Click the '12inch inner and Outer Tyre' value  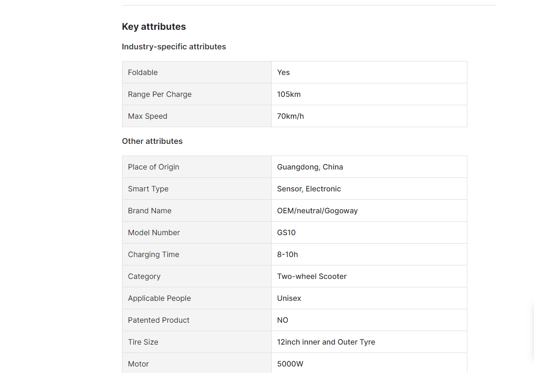326,342
